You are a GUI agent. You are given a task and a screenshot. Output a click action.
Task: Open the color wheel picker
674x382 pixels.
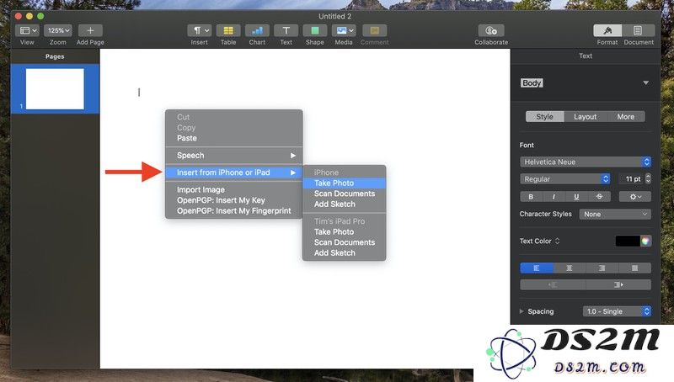click(645, 241)
